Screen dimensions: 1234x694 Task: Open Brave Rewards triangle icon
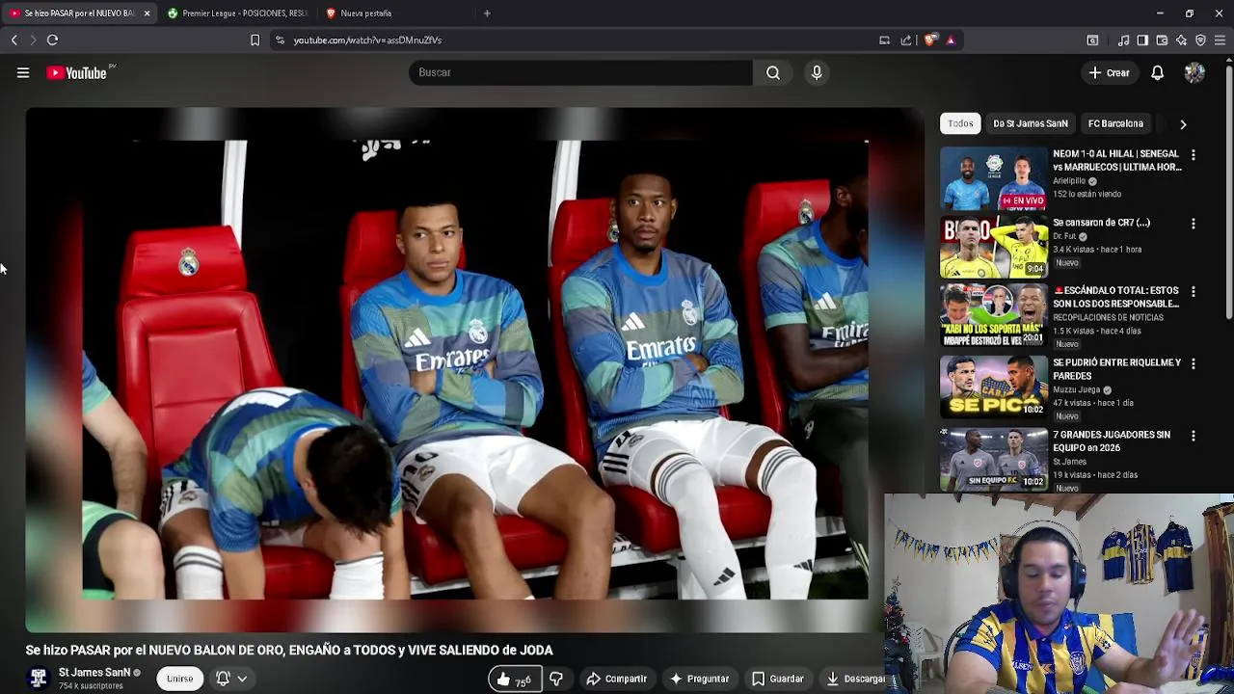pos(951,40)
